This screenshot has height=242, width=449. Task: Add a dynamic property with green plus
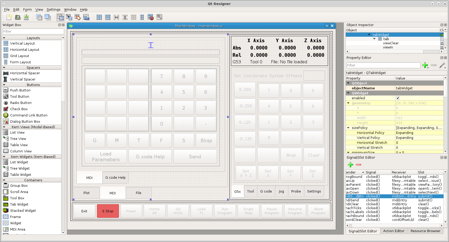point(425,65)
